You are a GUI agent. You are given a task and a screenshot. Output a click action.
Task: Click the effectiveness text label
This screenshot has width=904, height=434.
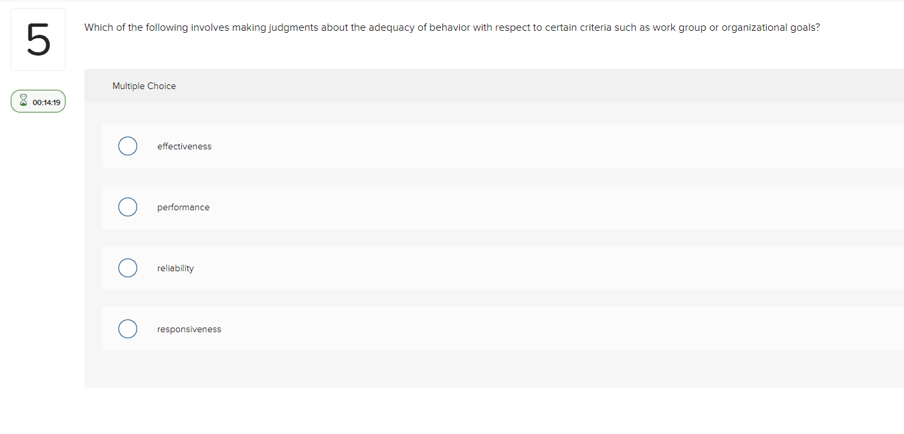point(184,146)
